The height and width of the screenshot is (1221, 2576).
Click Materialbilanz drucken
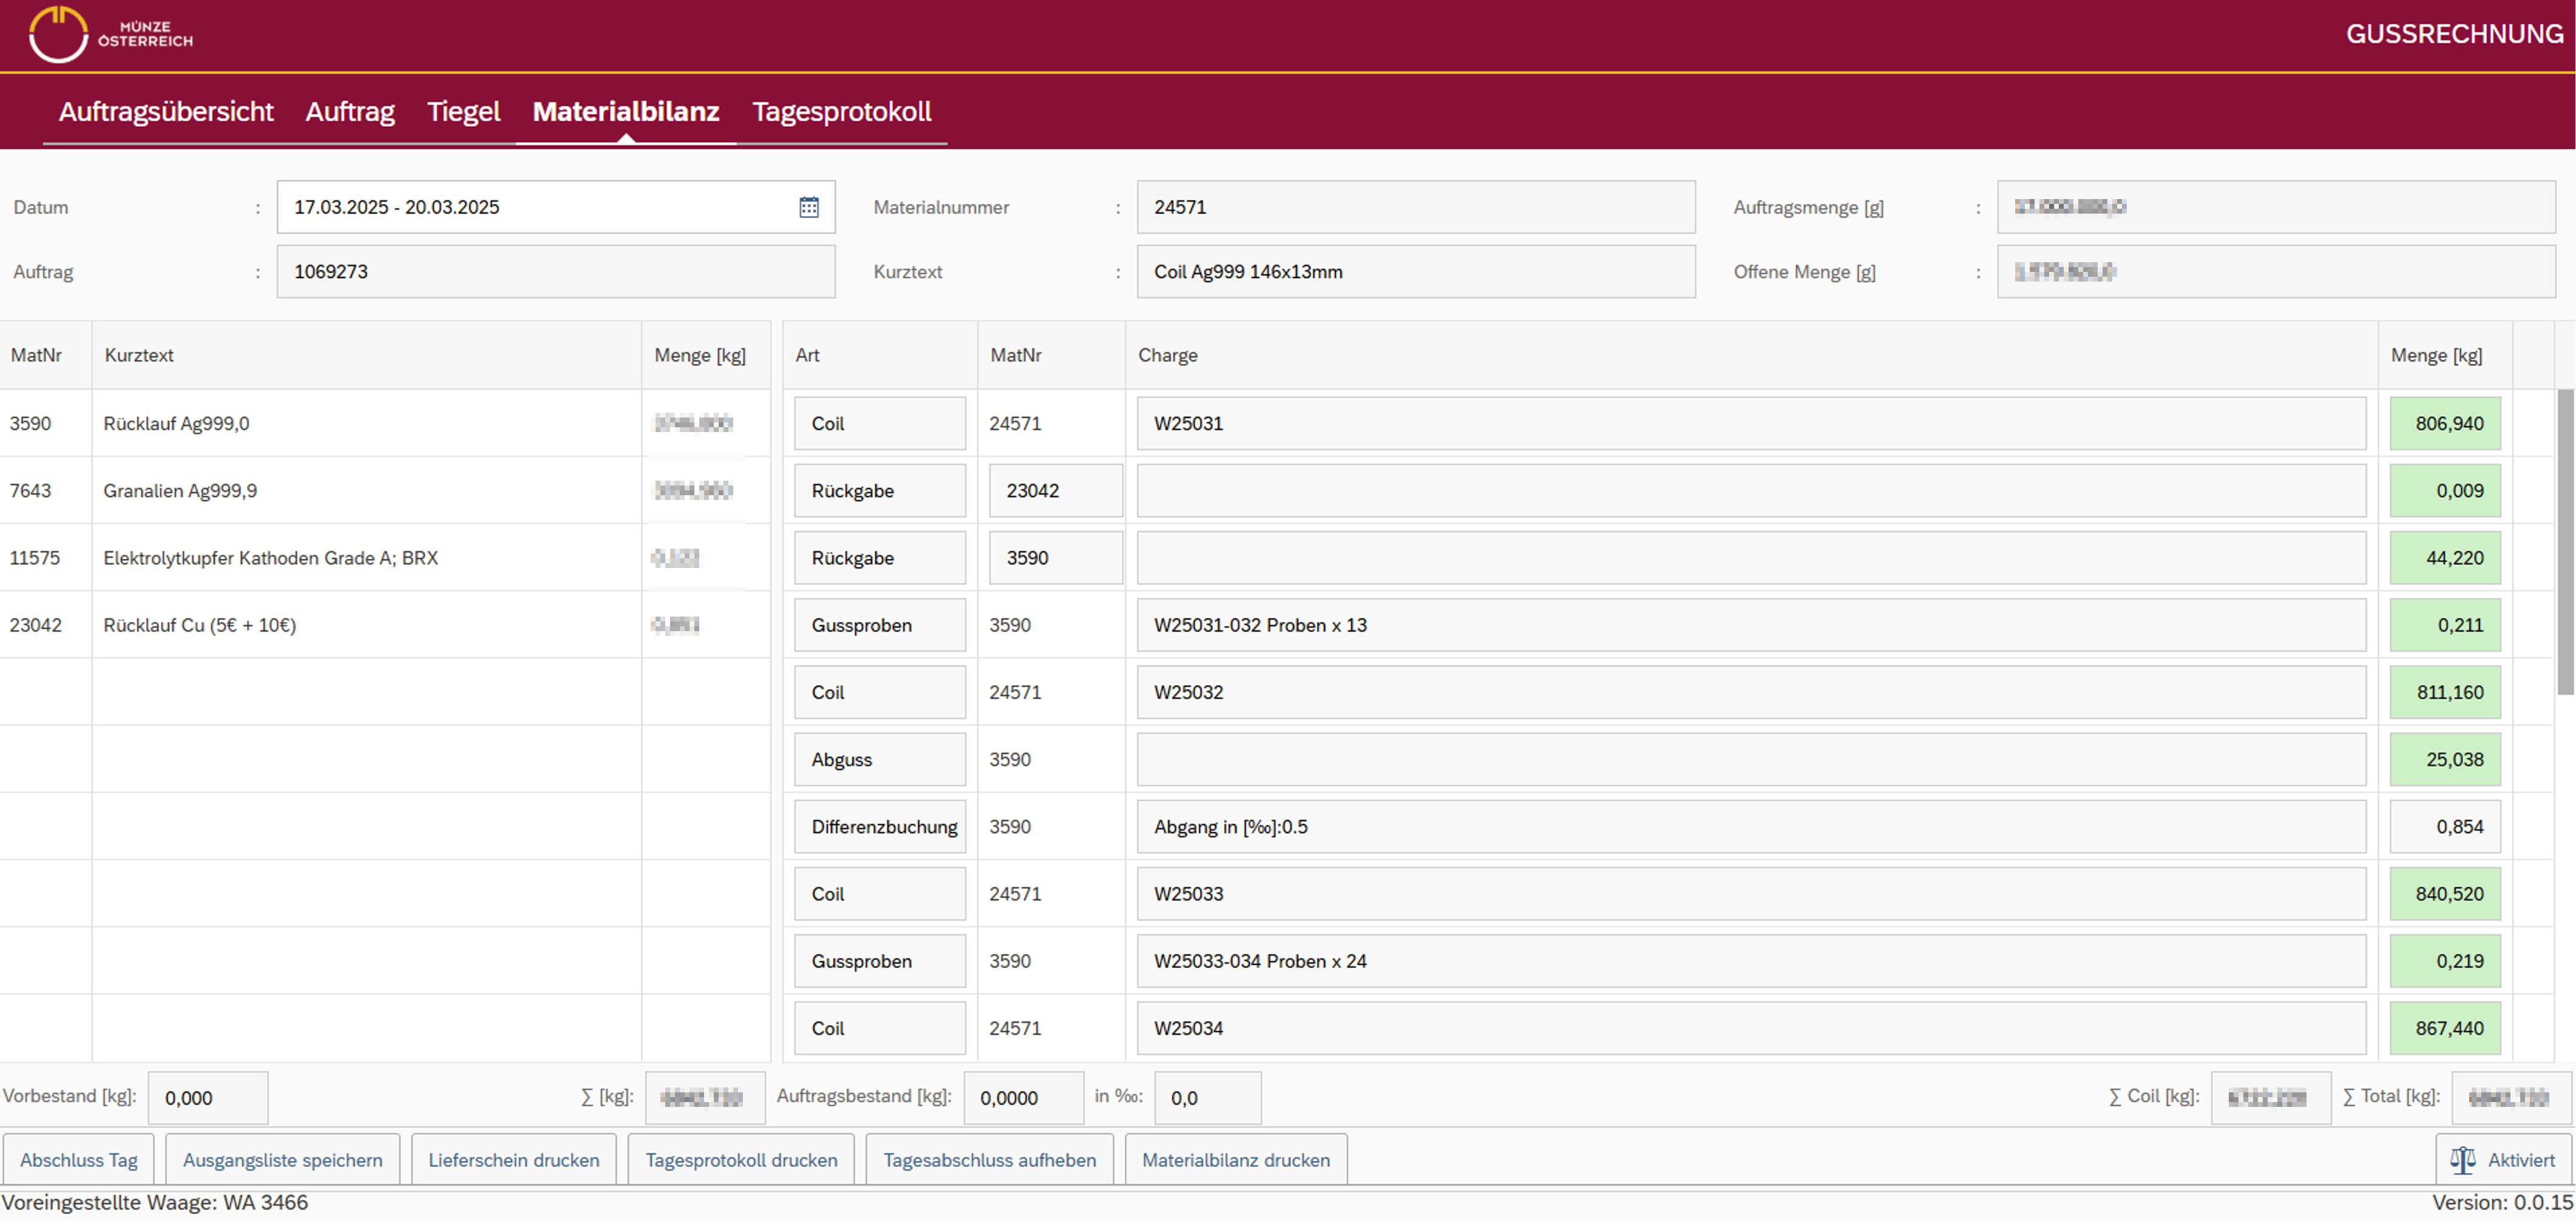[x=1236, y=1159]
